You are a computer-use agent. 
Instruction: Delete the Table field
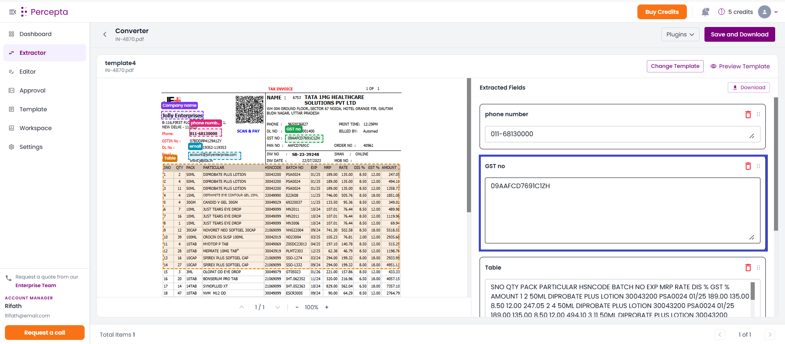(x=748, y=268)
